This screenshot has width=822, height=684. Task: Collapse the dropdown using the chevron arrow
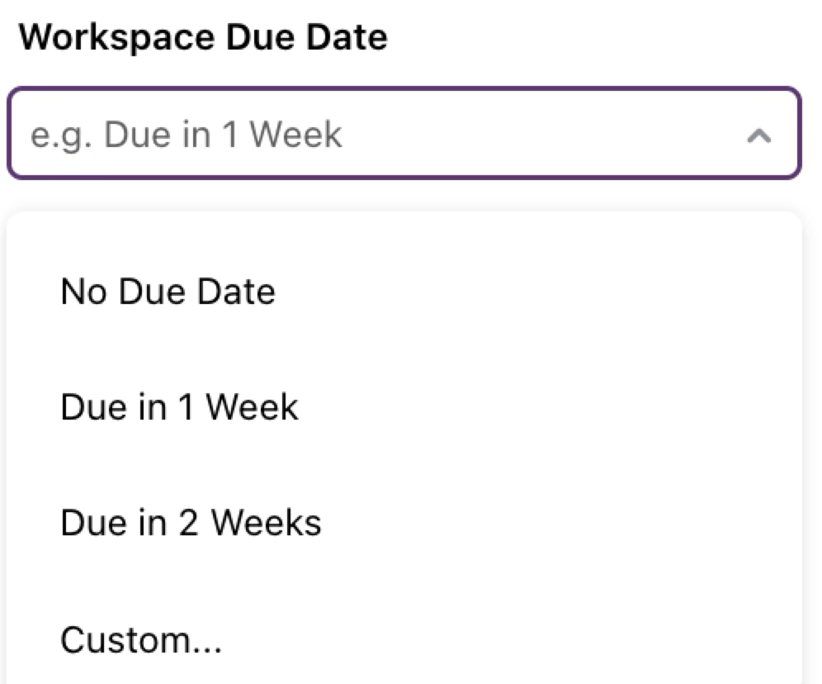758,135
